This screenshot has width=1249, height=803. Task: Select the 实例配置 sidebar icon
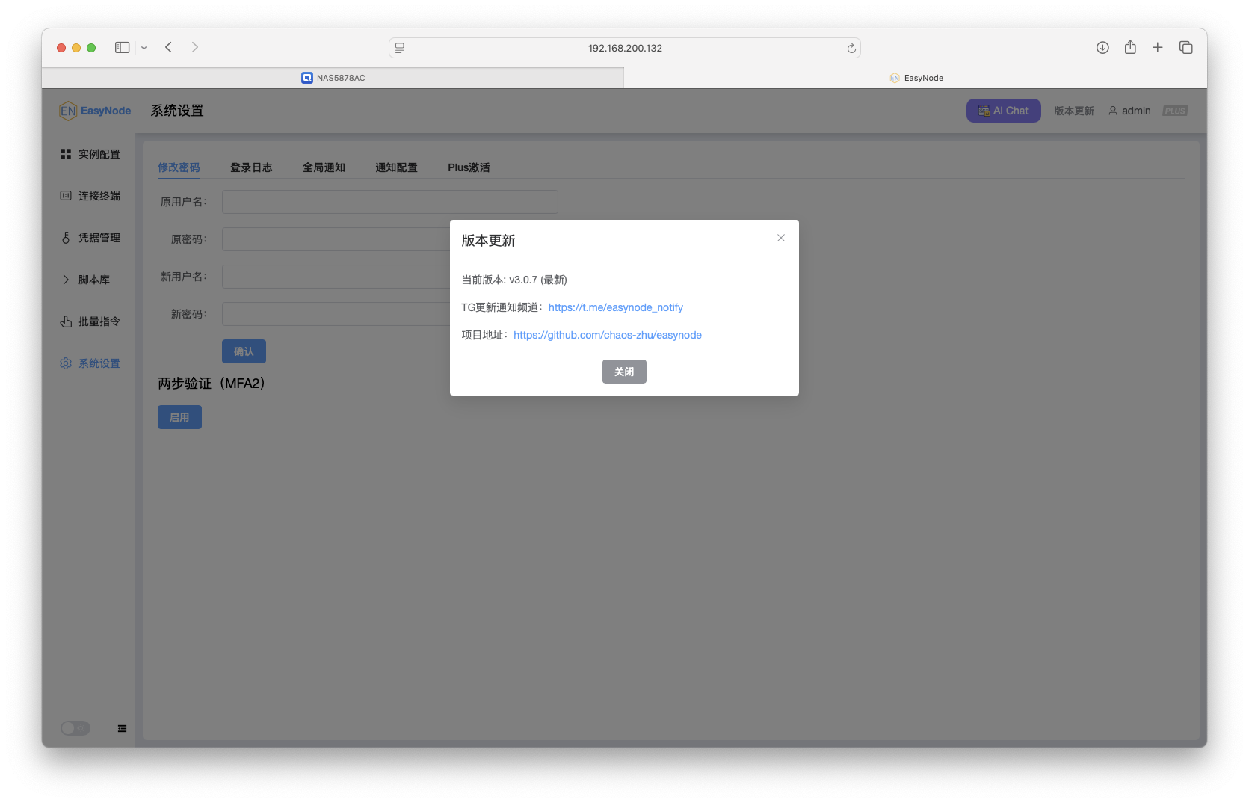tap(67, 153)
